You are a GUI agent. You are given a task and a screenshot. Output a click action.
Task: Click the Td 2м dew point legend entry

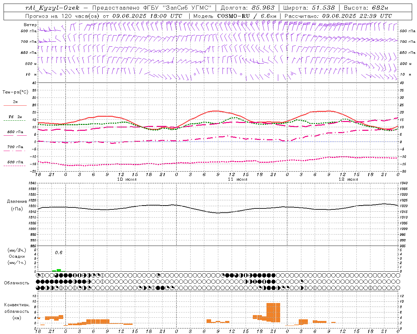pos(15,117)
